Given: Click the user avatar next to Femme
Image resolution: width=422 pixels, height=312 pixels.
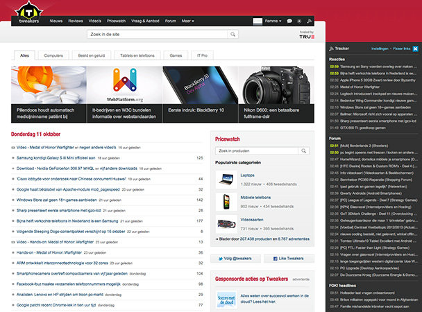Looking at the screenshot, I should coord(258,21).
